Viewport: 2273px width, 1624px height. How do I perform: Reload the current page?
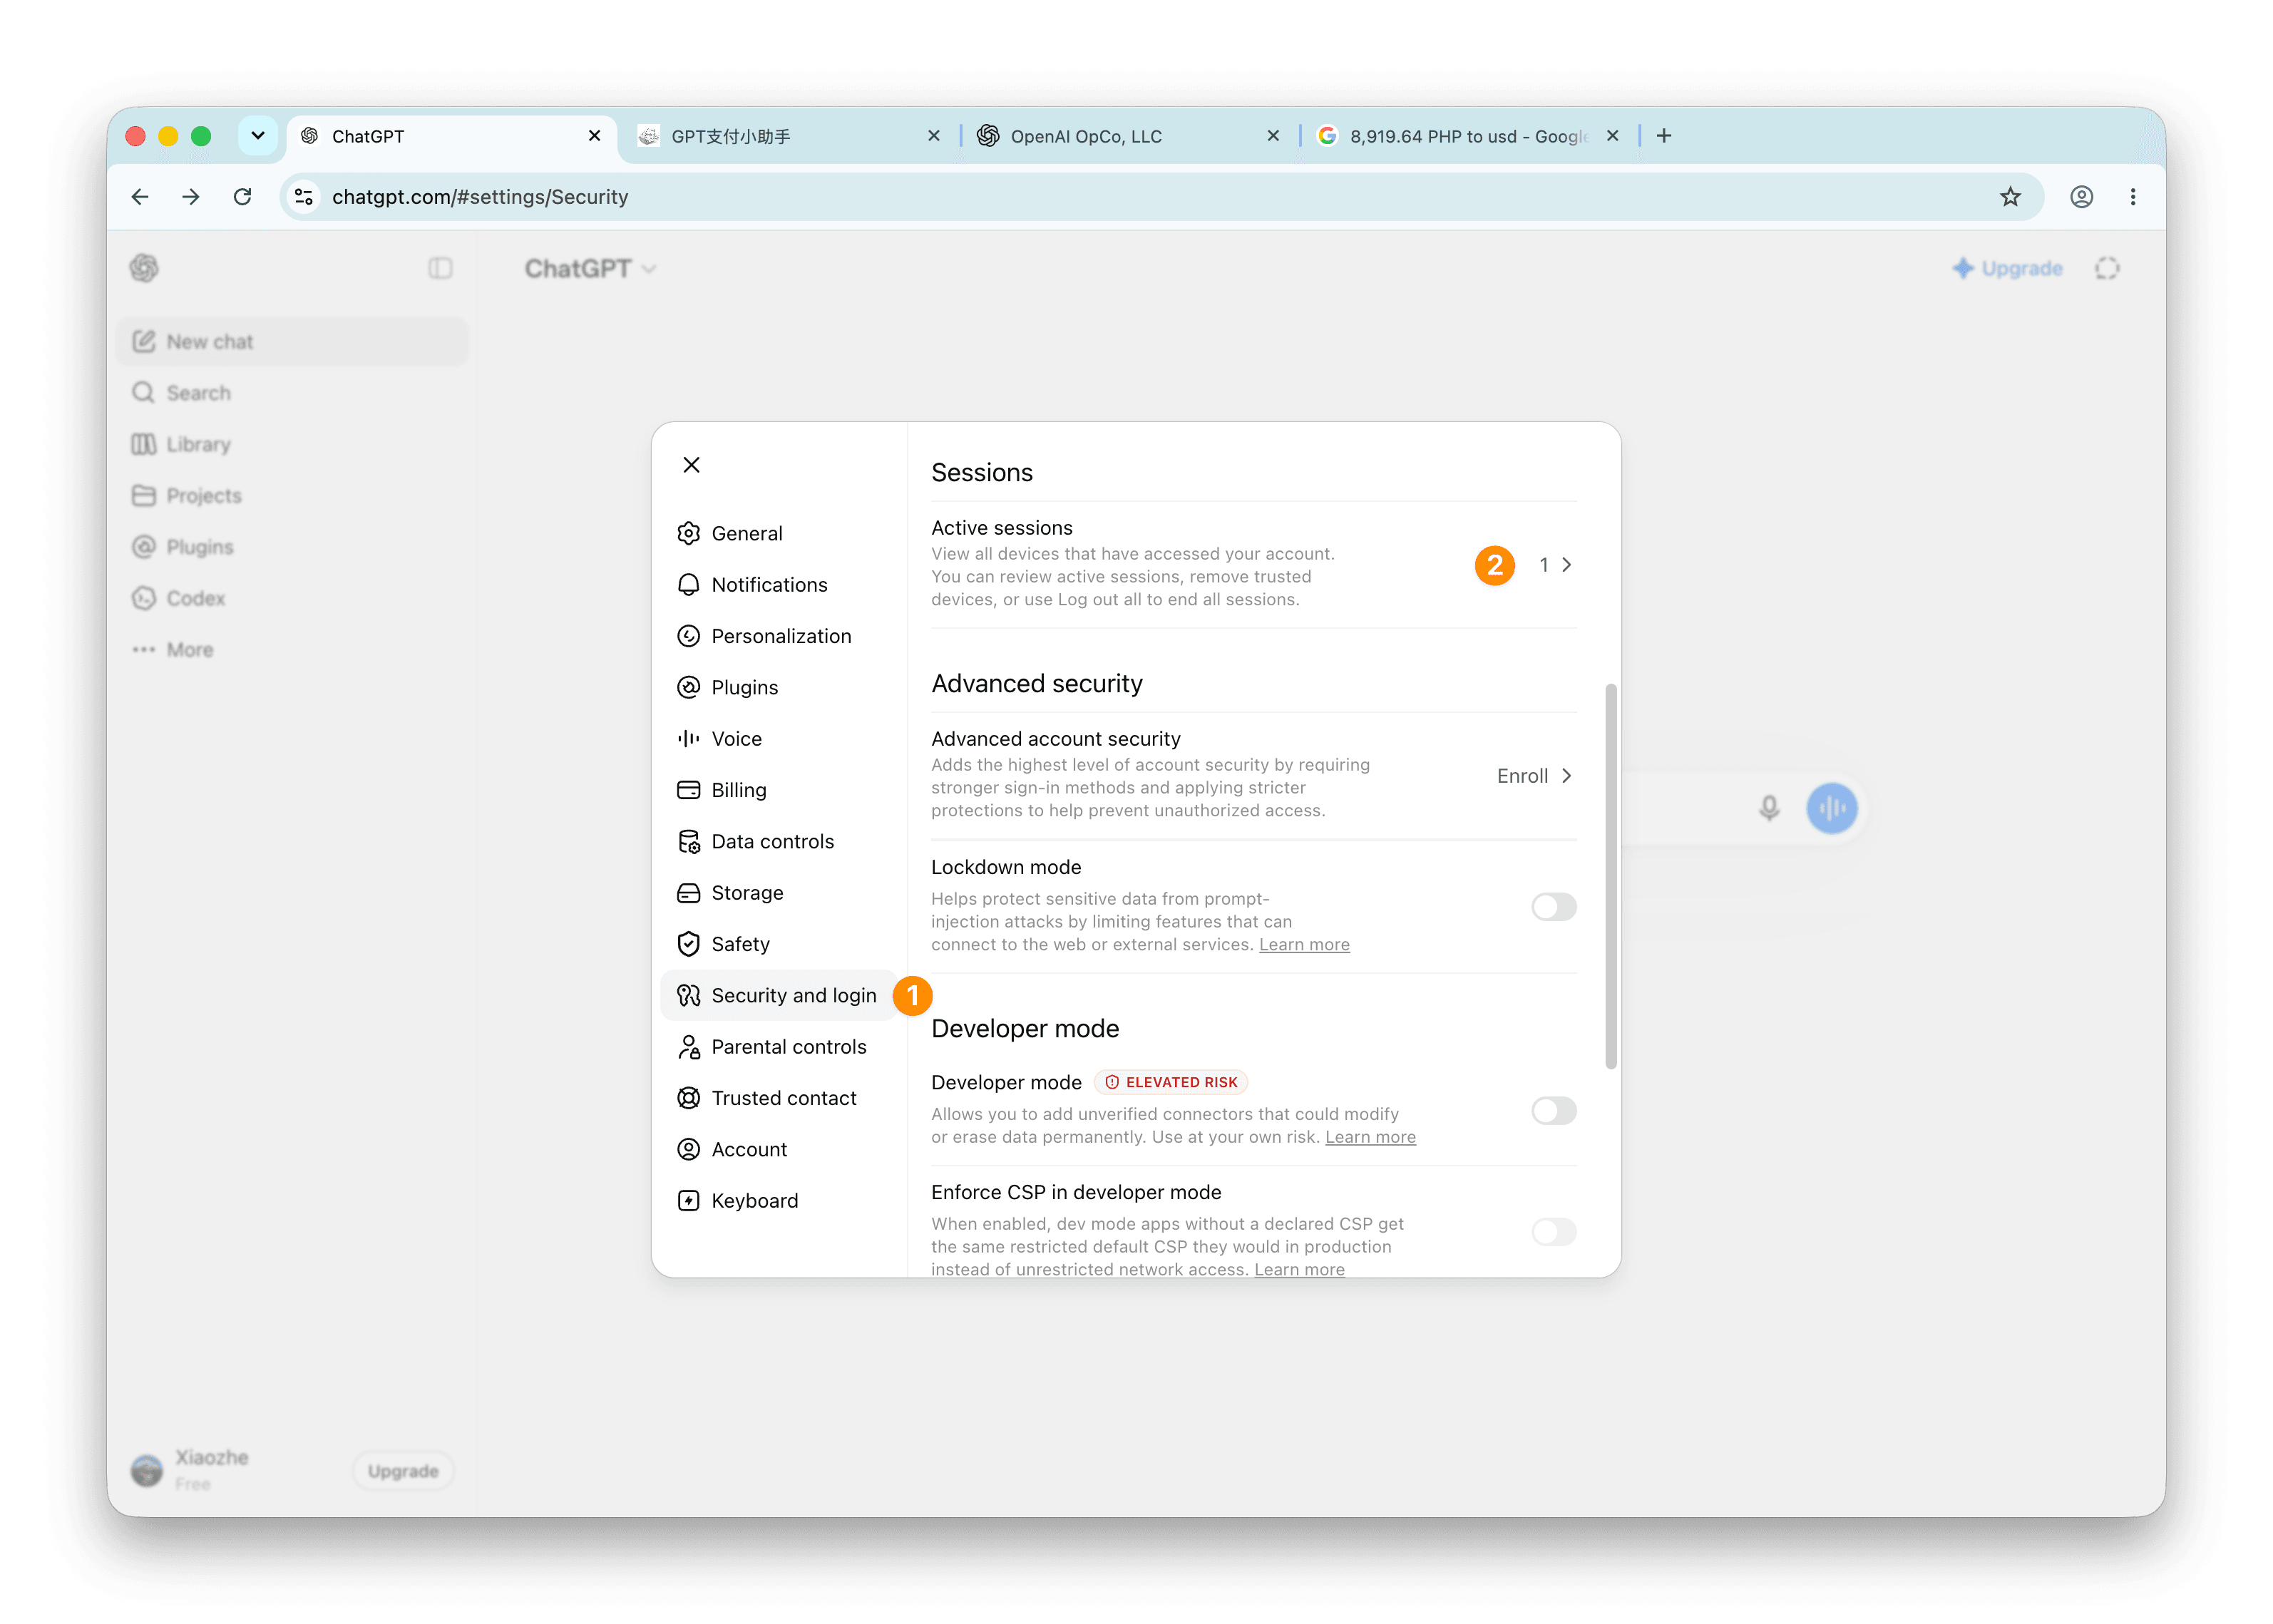[x=242, y=197]
